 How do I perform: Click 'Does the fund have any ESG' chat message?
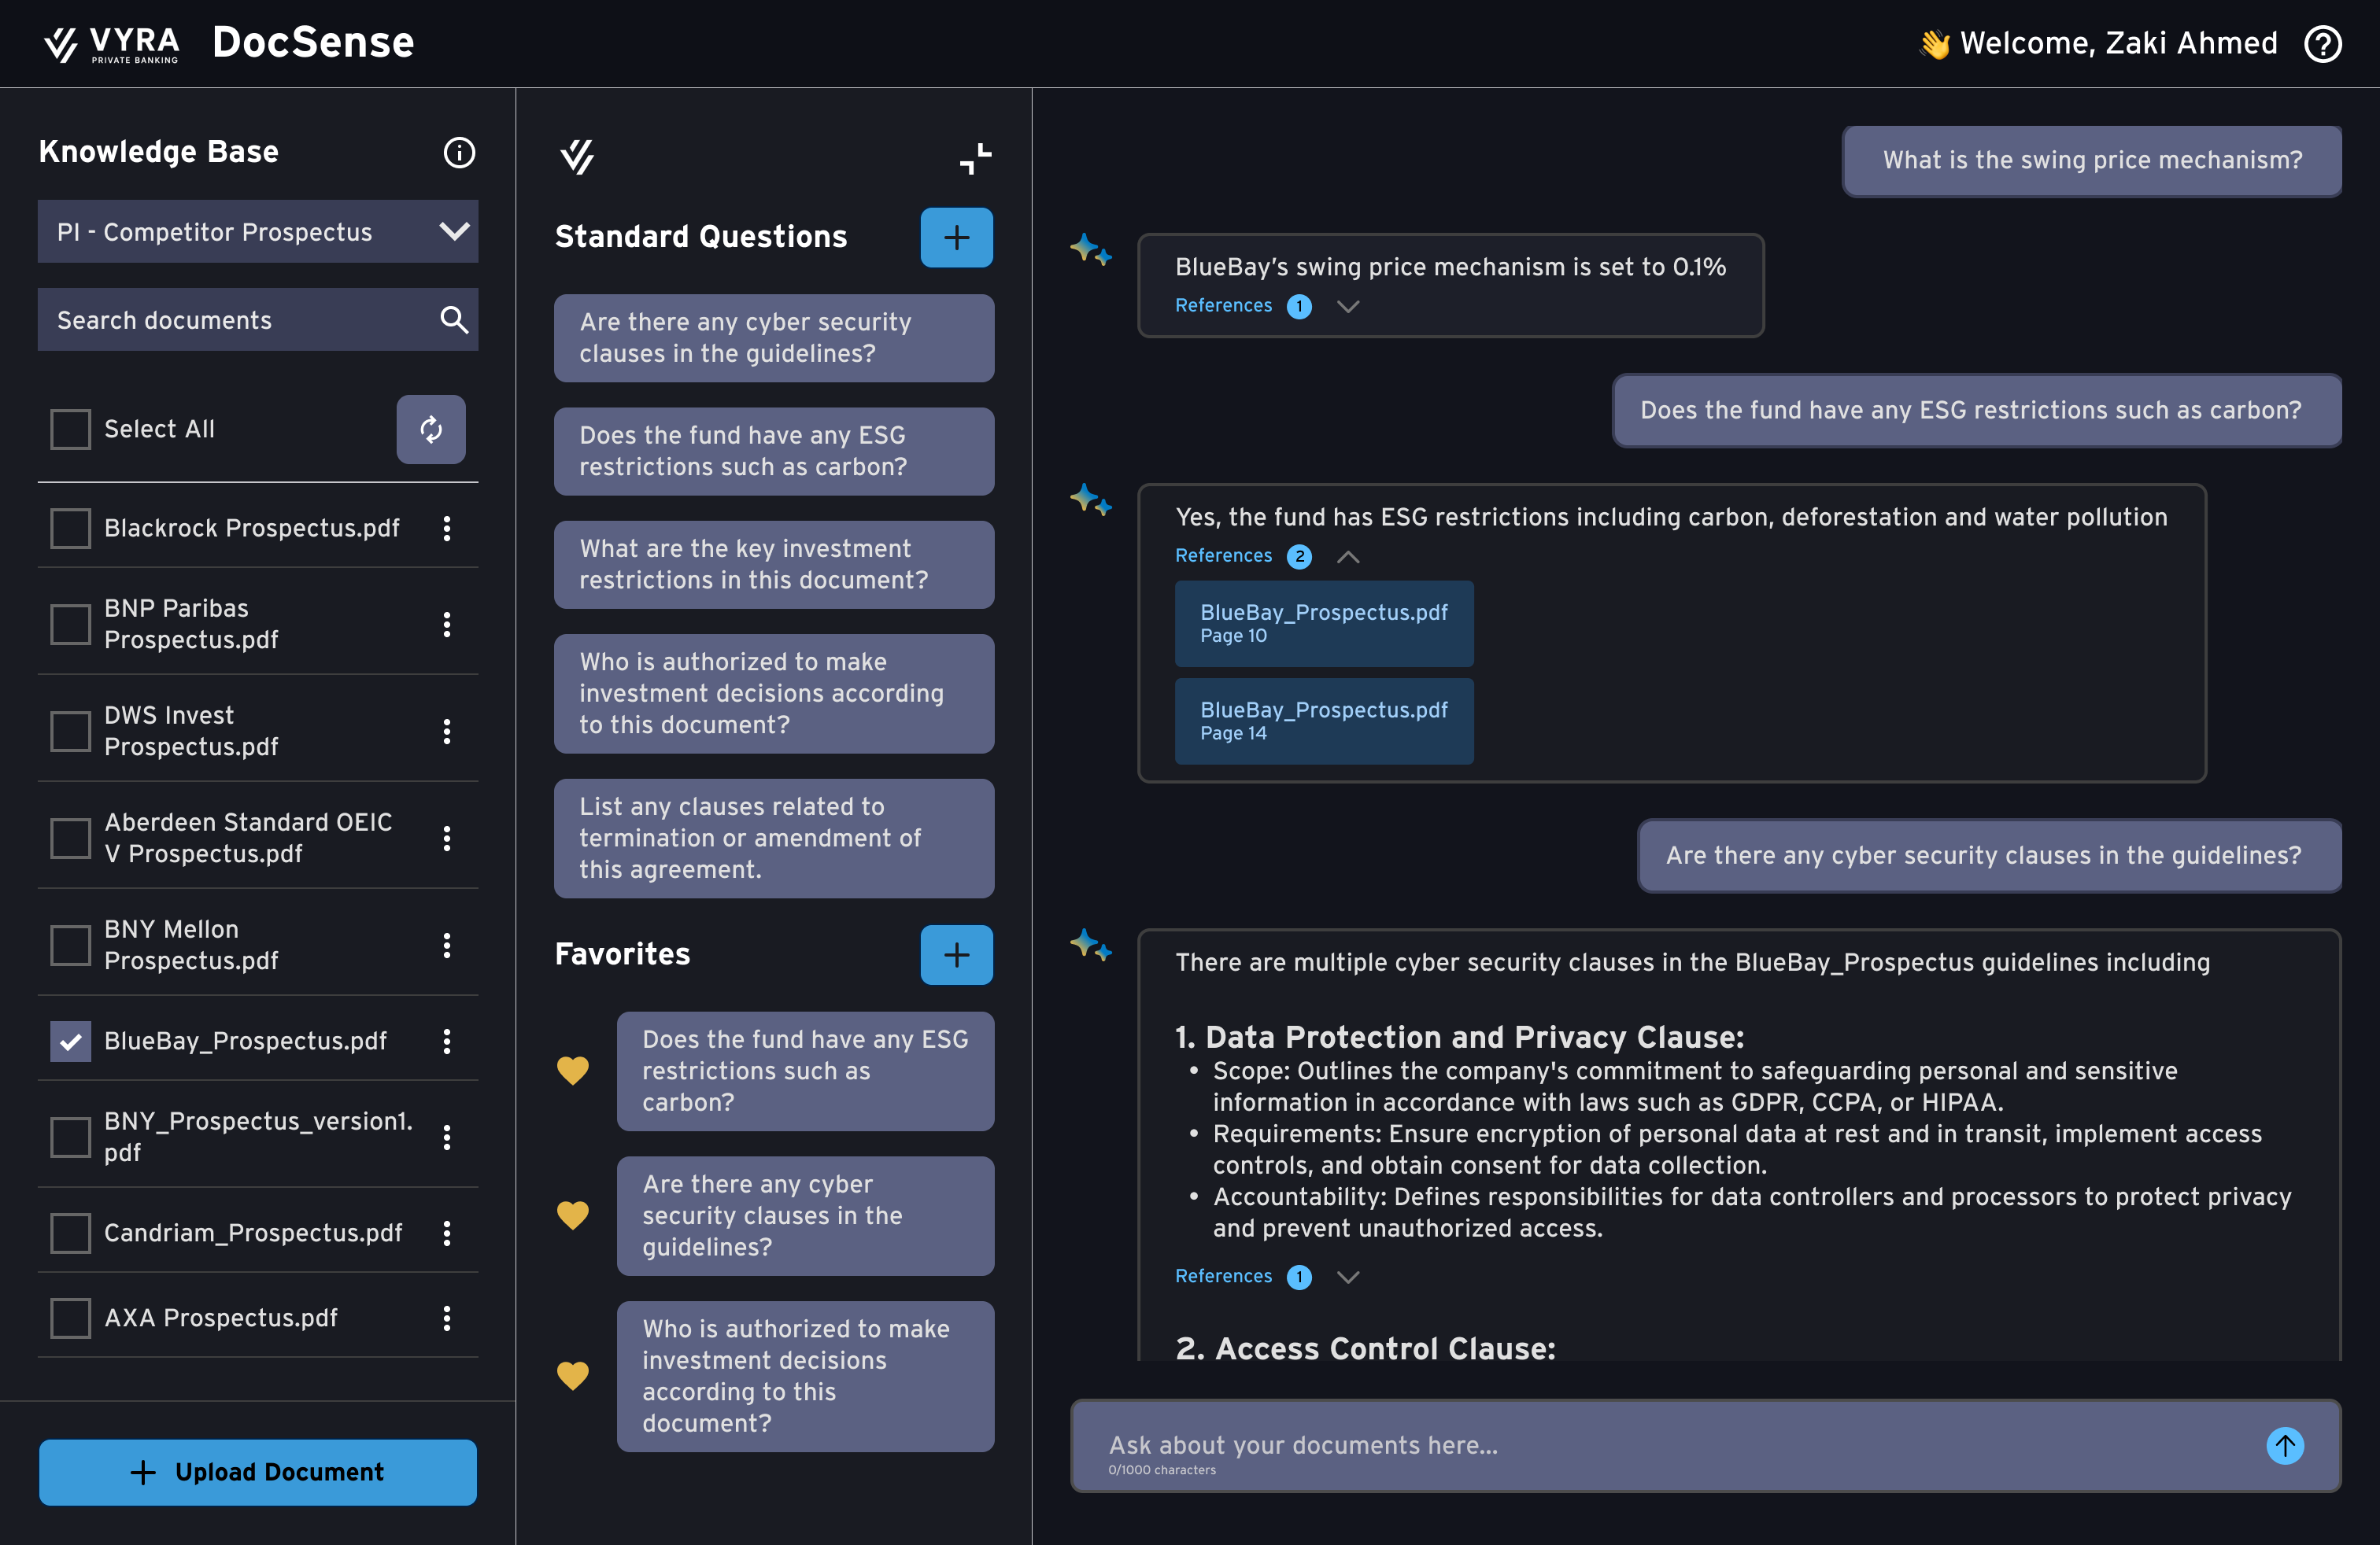pos(1977,411)
